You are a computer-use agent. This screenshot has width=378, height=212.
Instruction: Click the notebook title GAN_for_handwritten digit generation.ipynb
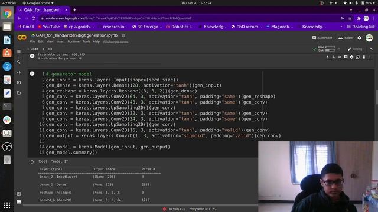77,35
